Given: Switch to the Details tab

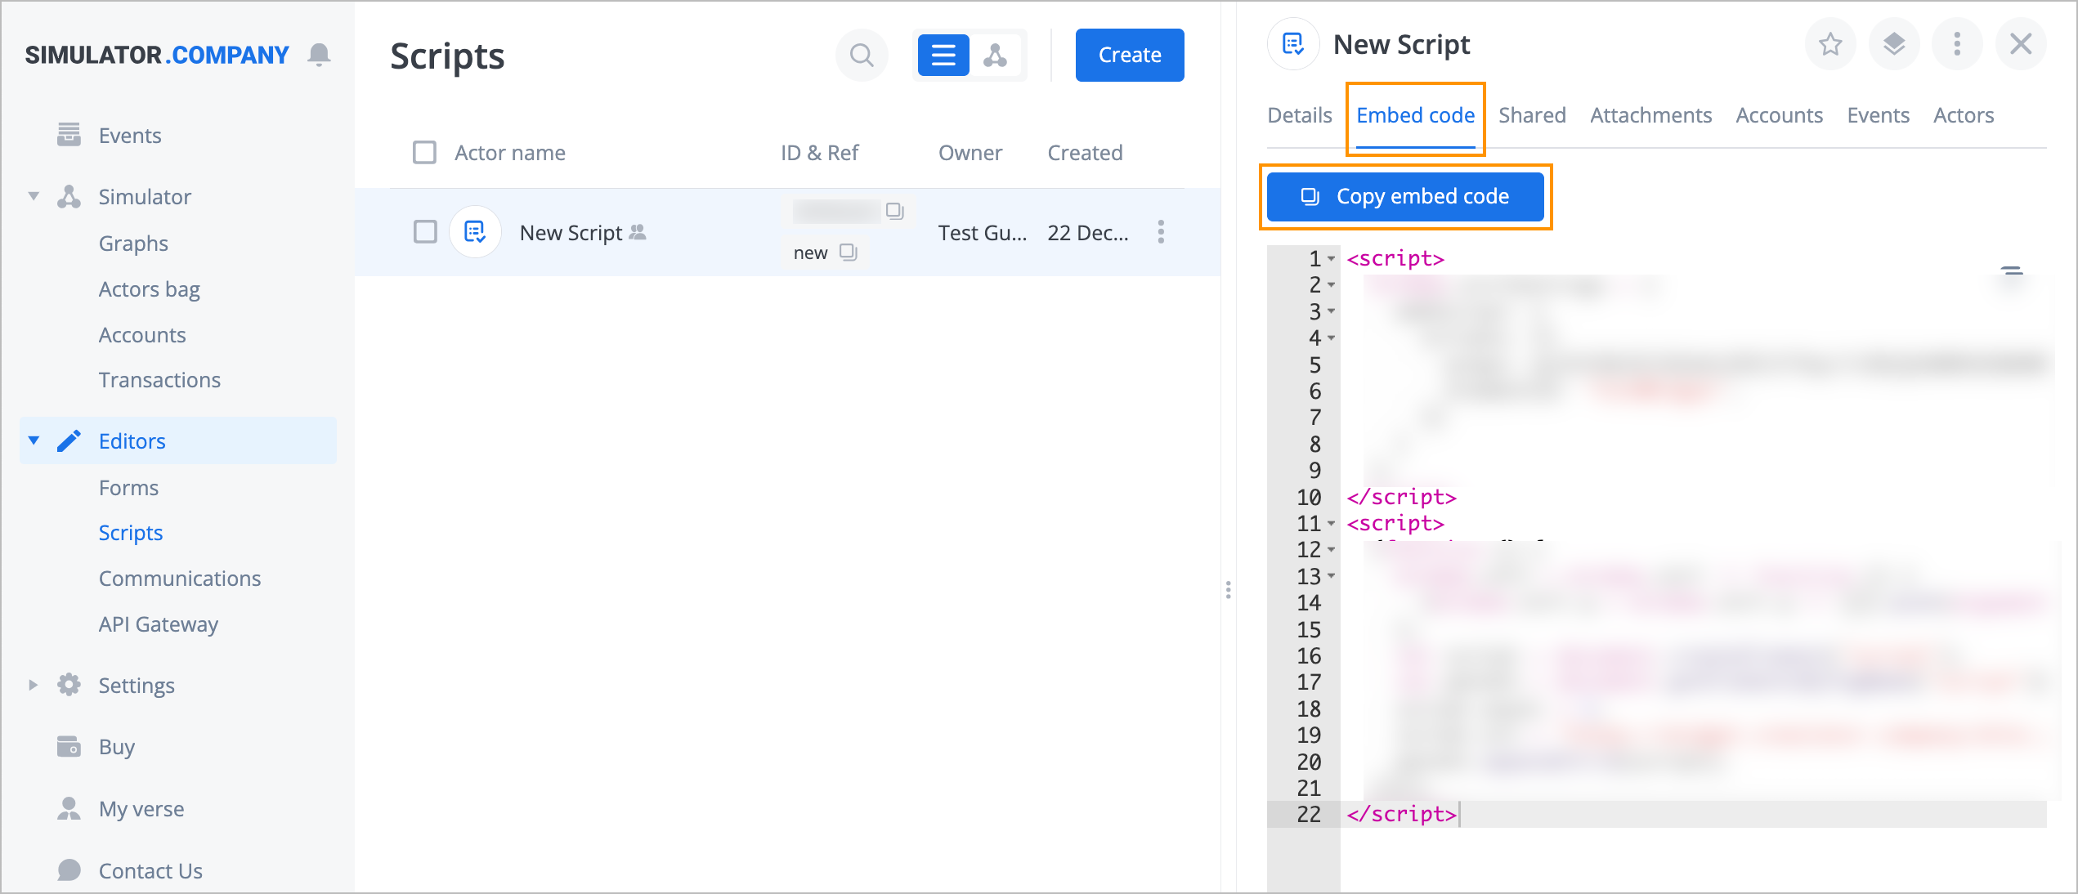Looking at the screenshot, I should pos(1300,115).
